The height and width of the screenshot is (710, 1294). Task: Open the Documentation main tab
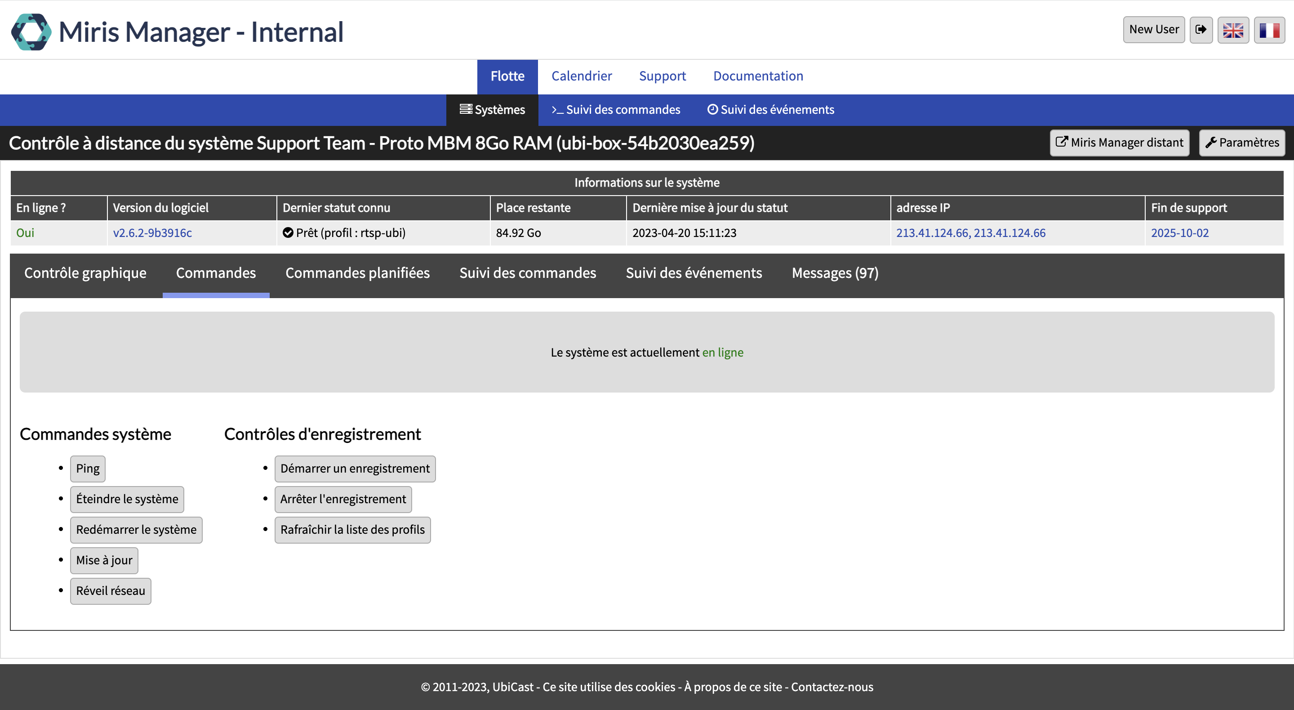pyautogui.click(x=758, y=76)
